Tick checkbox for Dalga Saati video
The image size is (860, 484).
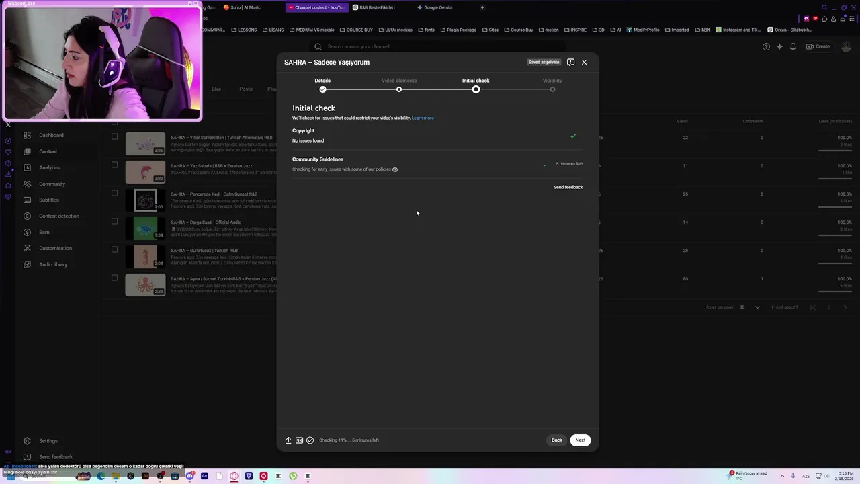pyautogui.click(x=114, y=221)
